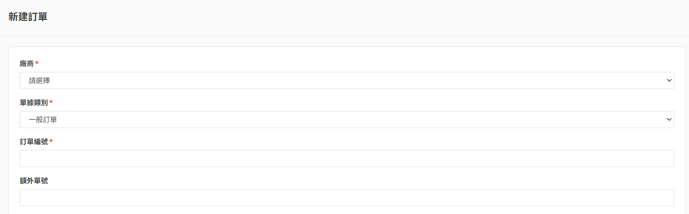Click the chevron arrow of 廠商 select
Screen dimensions: 689x214
coord(669,81)
